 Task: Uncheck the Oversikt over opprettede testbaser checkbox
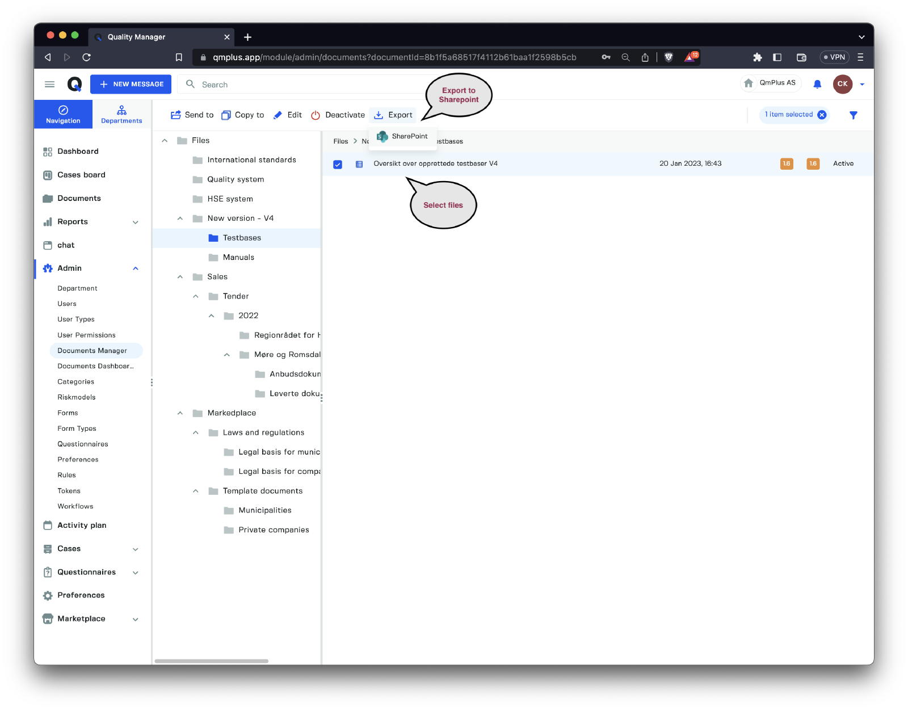(x=338, y=164)
